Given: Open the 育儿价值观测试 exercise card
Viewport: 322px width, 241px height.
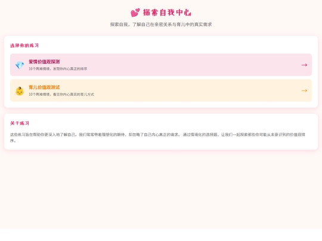Looking at the screenshot, I should (x=161, y=90).
